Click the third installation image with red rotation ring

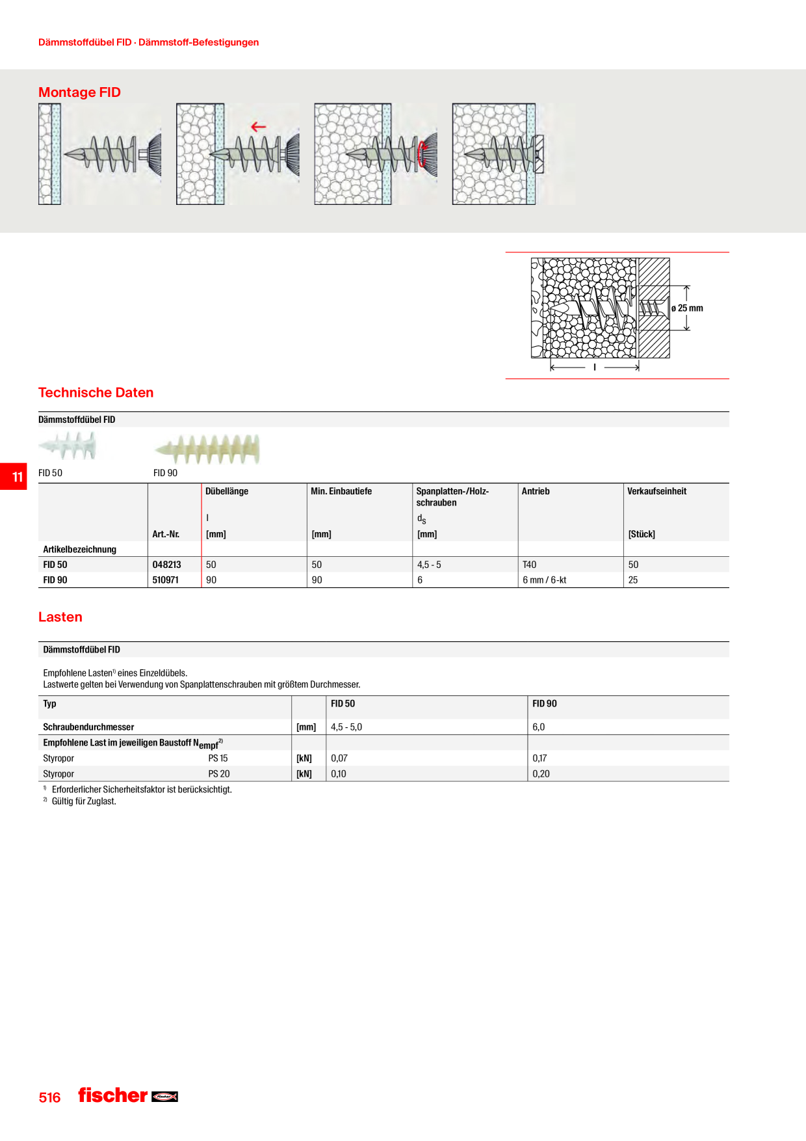coord(376,154)
